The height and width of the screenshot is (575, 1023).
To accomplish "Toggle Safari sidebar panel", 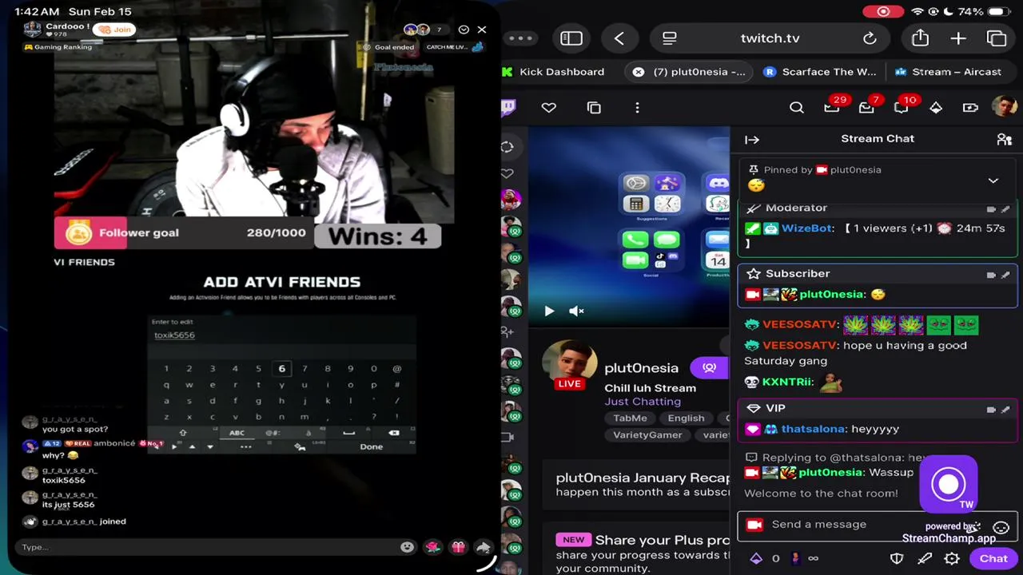I will pos(571,38).
